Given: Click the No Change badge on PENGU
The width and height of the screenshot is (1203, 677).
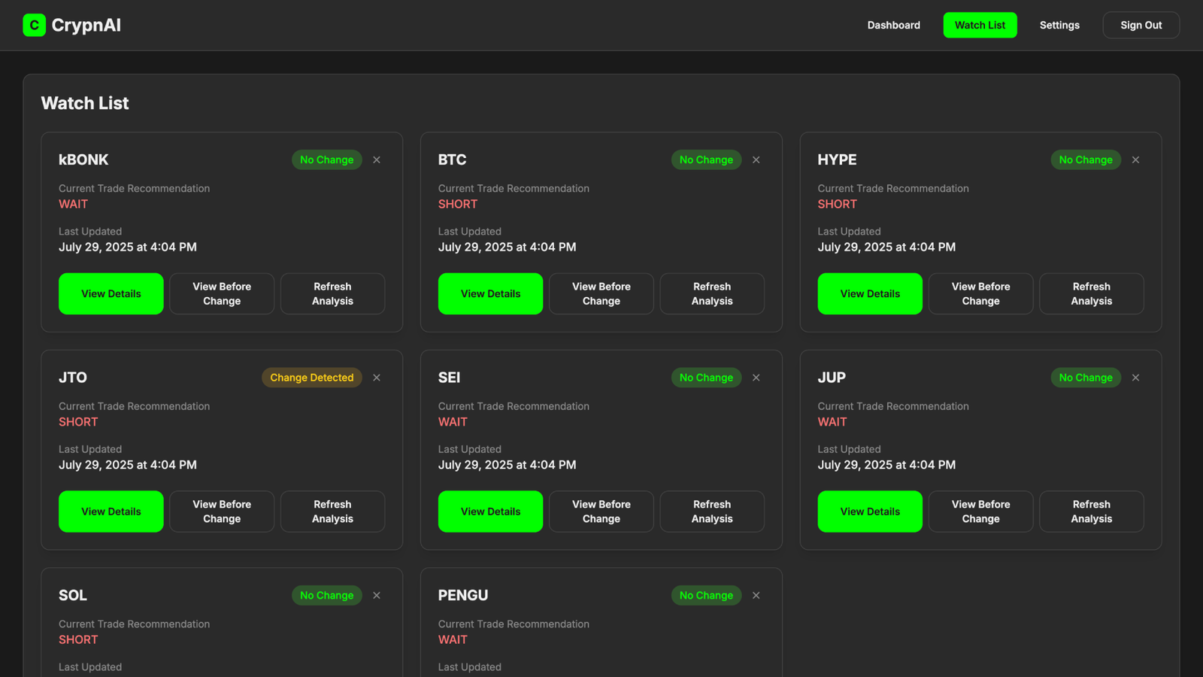Looking at the screenshot, I should 707,595.
